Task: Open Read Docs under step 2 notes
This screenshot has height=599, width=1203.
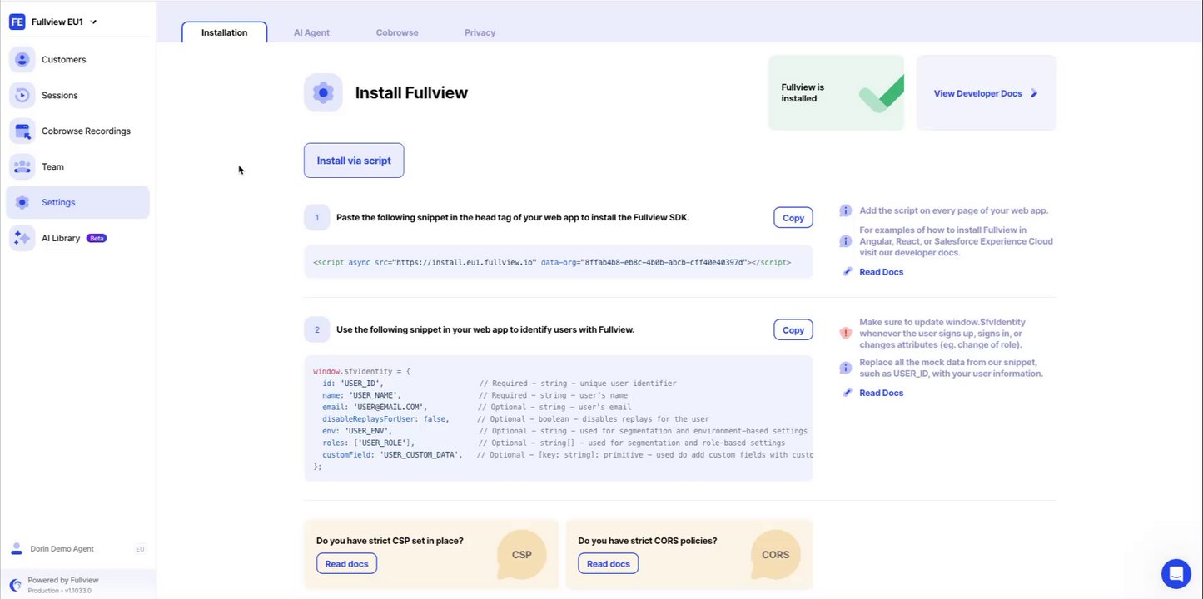Action: point(881,393)
